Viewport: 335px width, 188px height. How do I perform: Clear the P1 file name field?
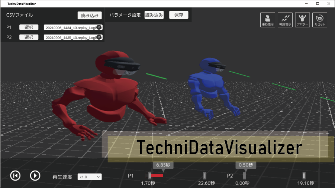coord(99,27)
